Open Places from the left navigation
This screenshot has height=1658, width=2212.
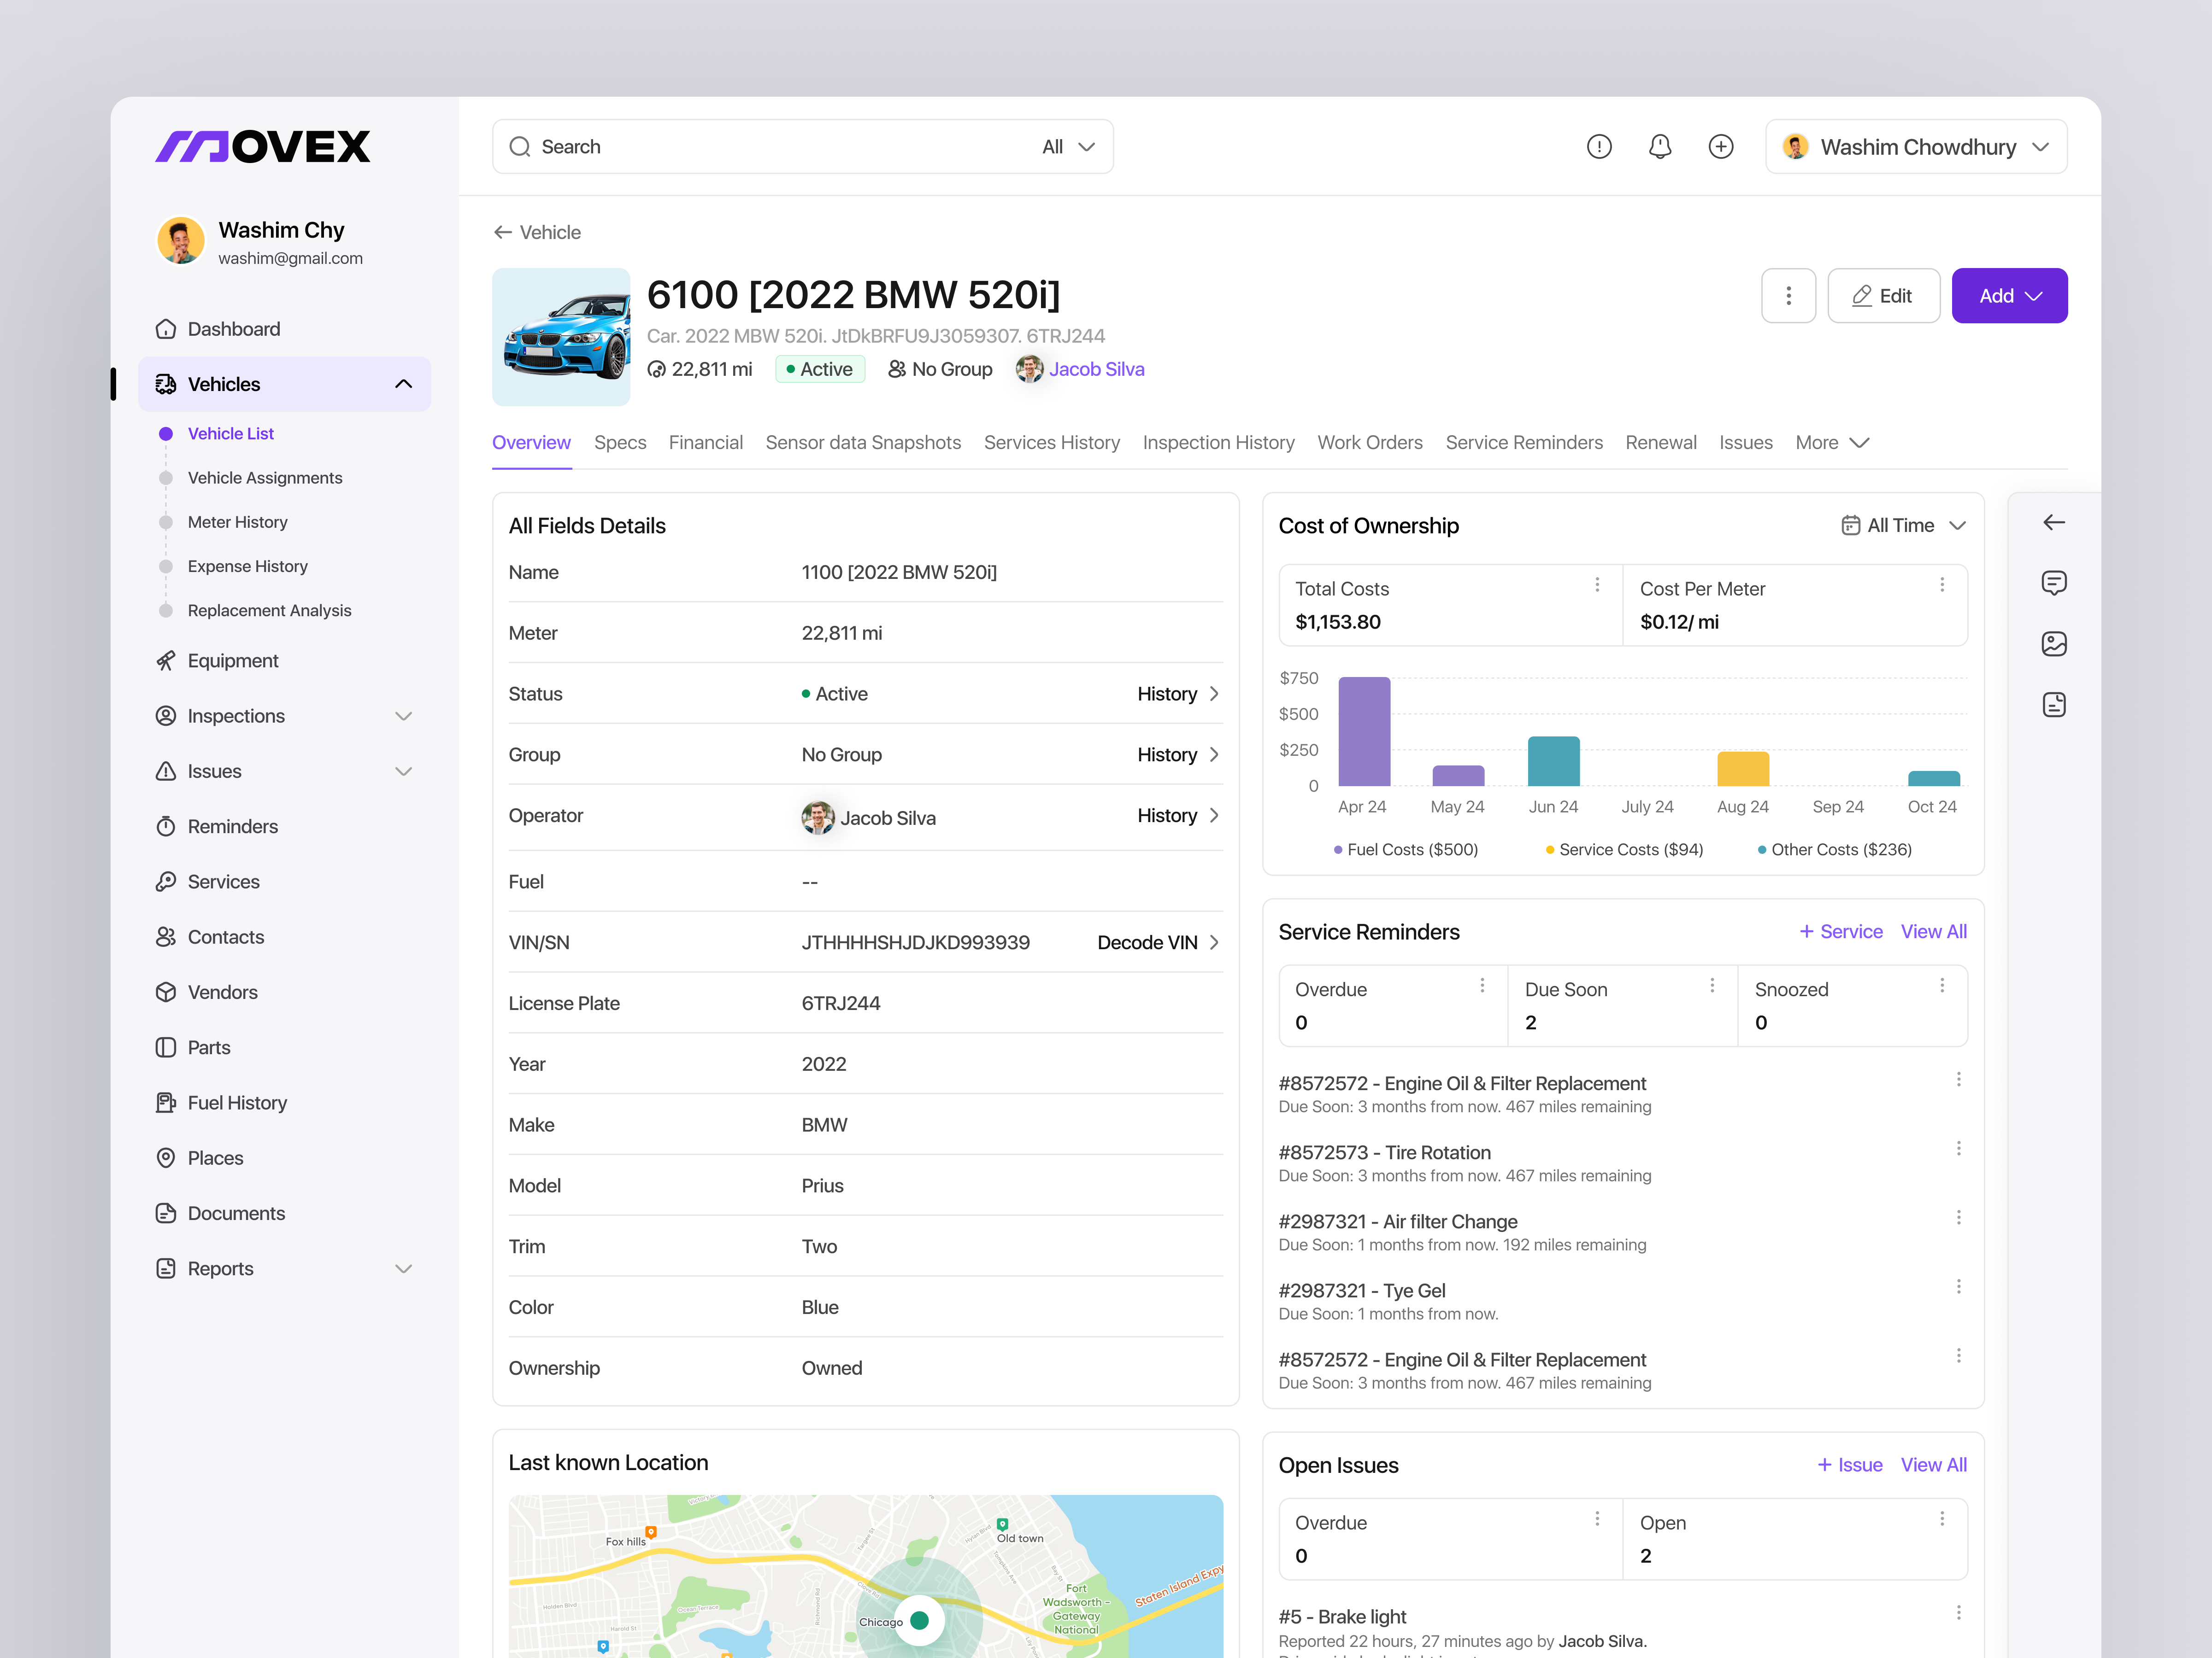click(215, 1157)
